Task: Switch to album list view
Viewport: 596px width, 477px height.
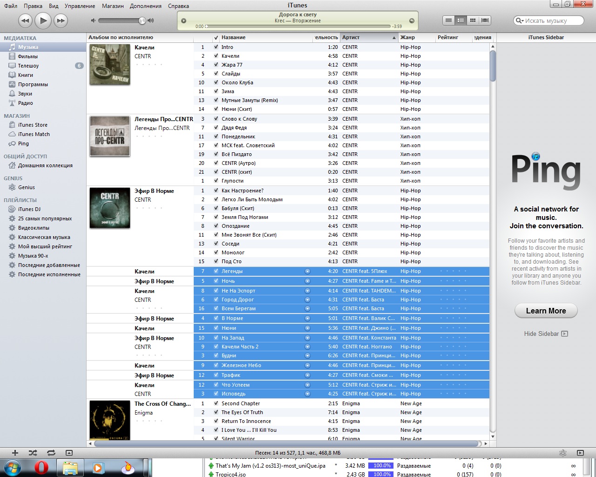Action: (x=461, y=20)
